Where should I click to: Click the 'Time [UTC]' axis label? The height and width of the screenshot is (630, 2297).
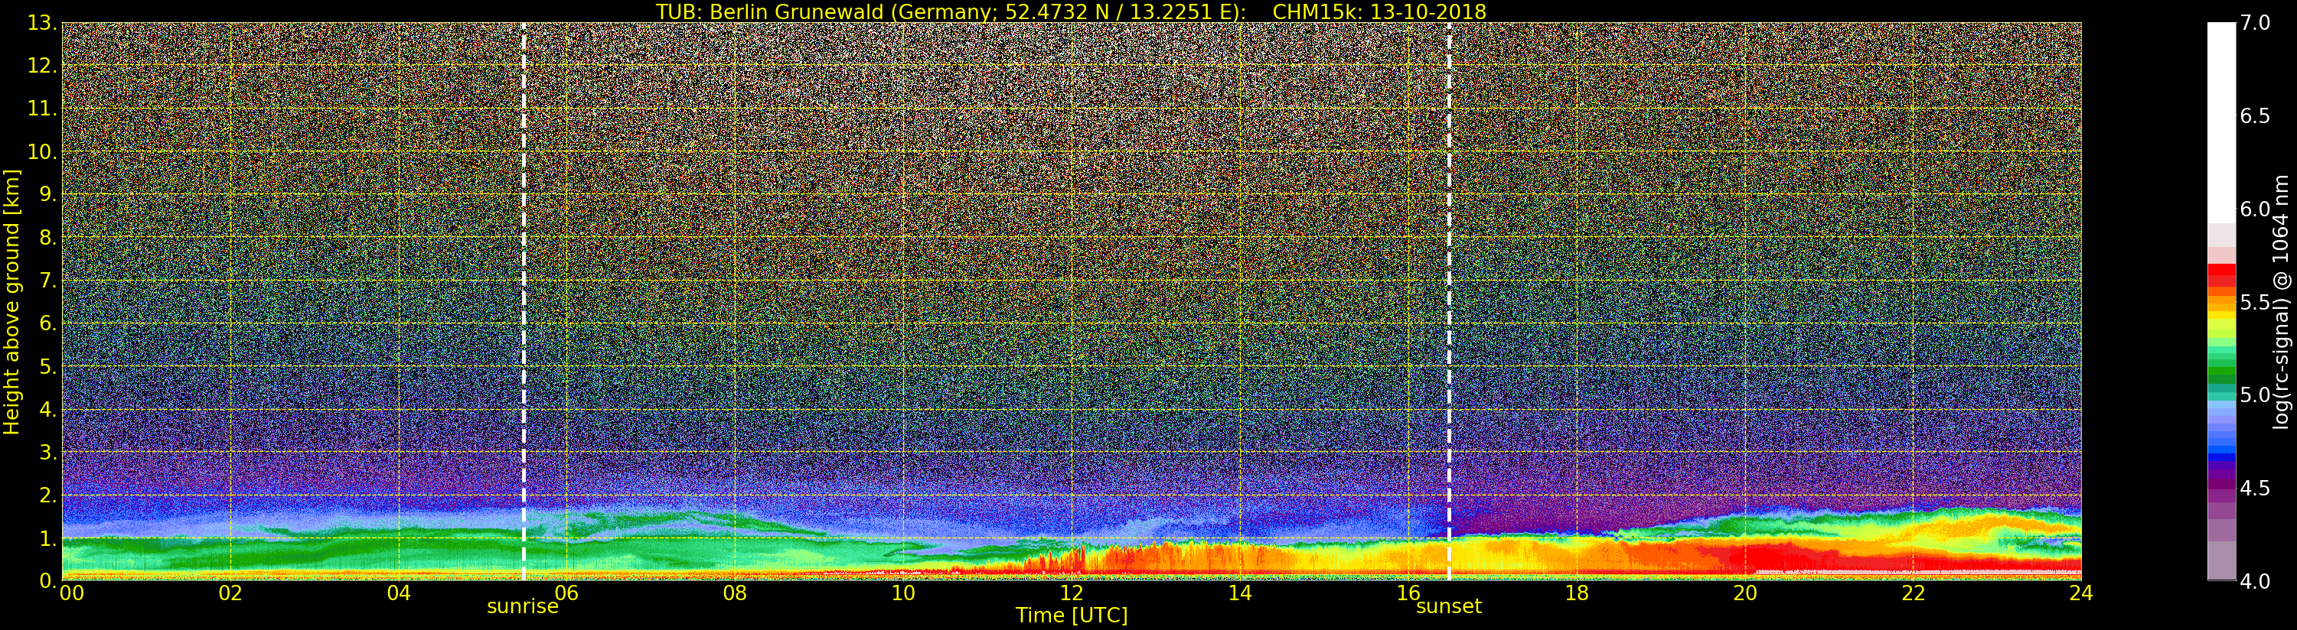1072,615
